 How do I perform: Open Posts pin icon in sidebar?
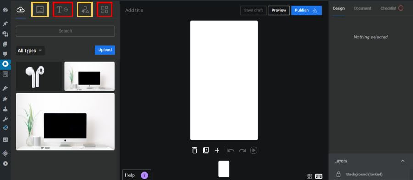[5, 24]
